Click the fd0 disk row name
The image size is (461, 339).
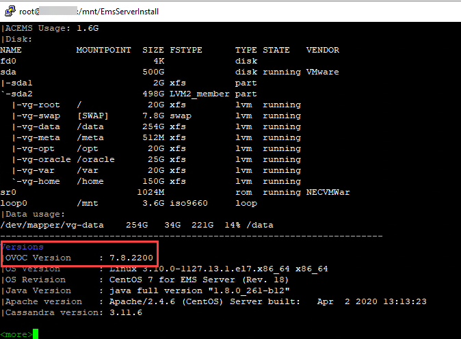[x=8, y=61]
